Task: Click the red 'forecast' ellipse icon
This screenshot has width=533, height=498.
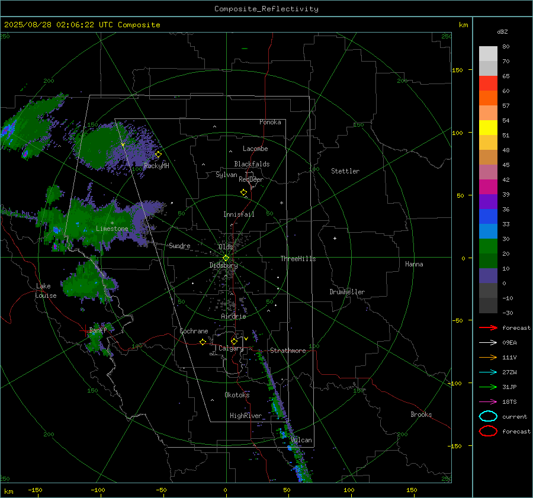Action: (488, 431)
